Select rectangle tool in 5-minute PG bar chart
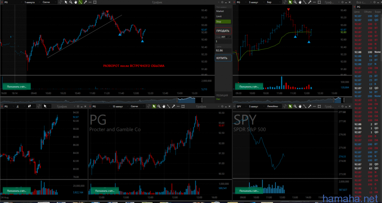382x203 pixels. pos(319,2)
